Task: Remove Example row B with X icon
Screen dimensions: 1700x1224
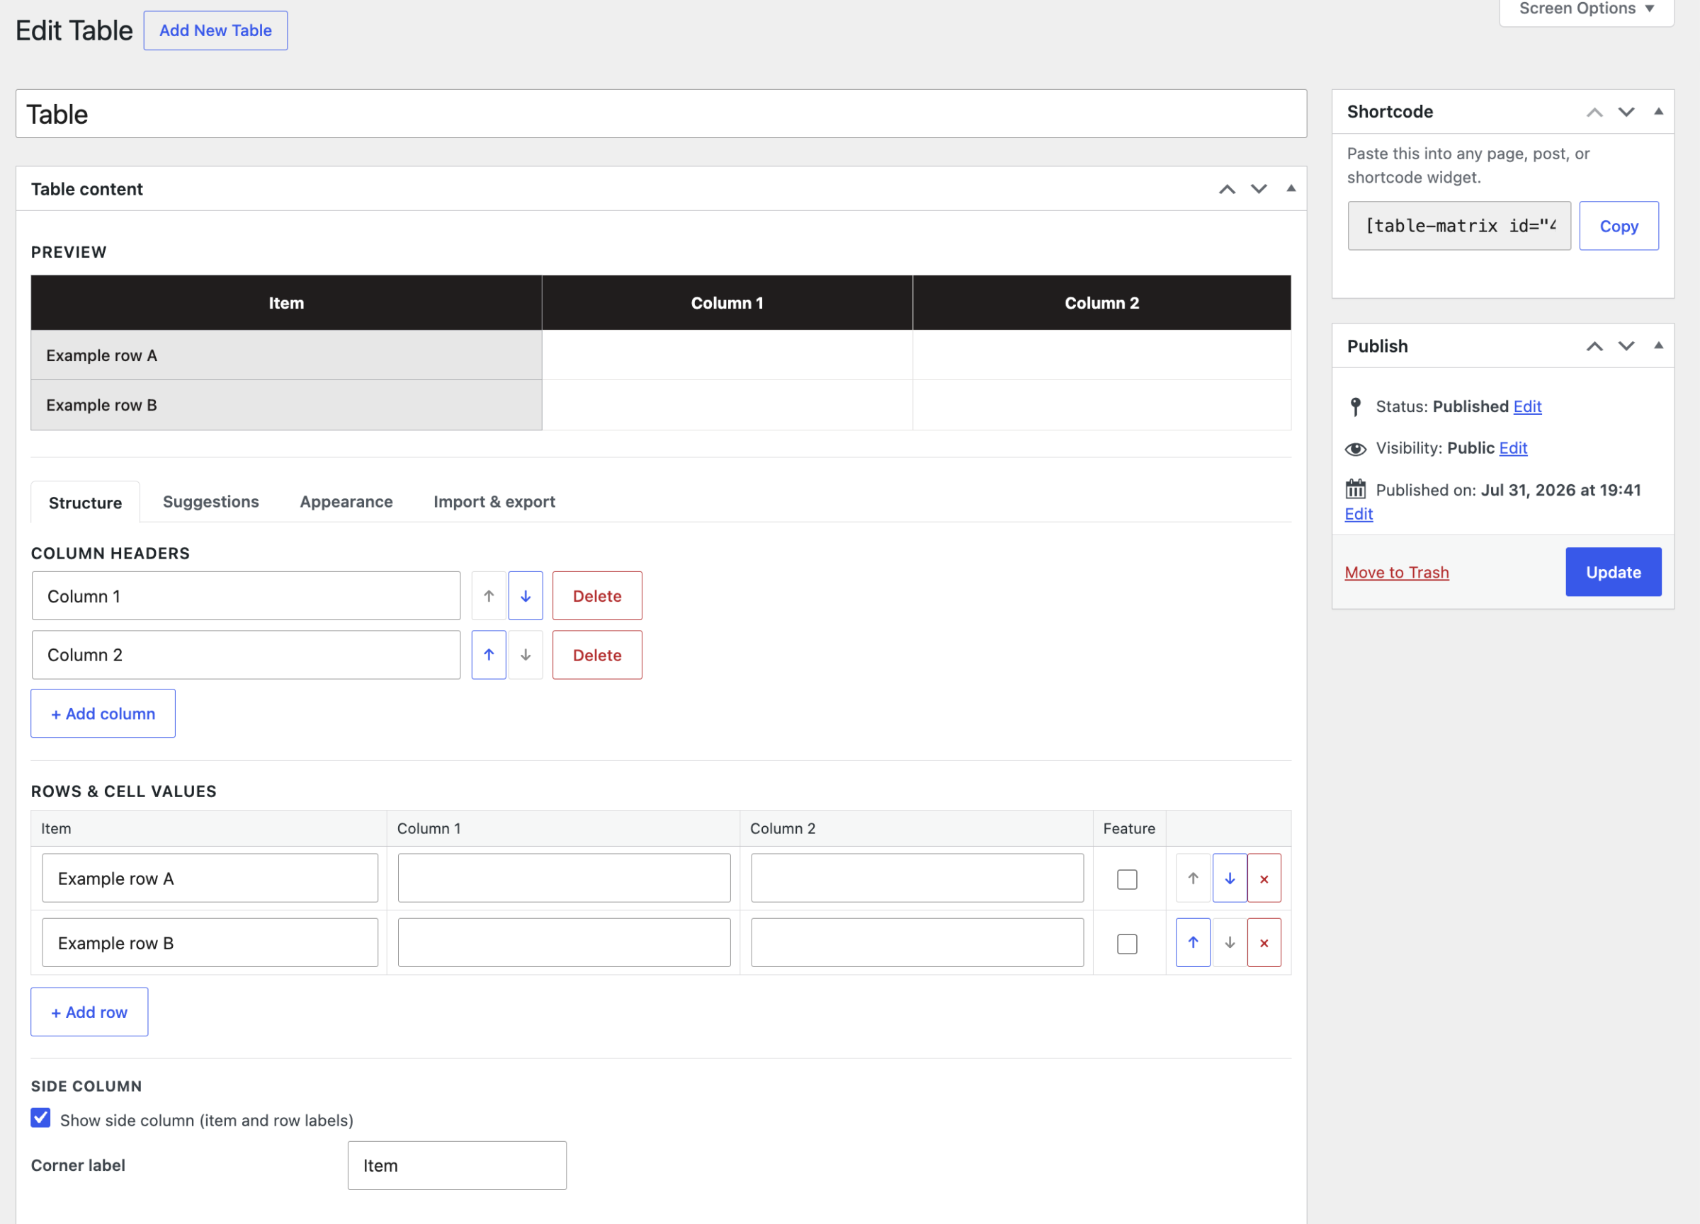Action: [x=1264, y=942]
